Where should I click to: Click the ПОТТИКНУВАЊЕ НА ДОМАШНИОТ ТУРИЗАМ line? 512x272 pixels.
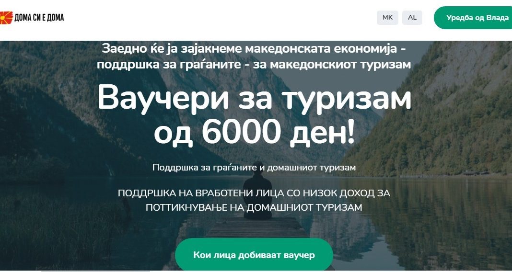[x=254, y=207]
